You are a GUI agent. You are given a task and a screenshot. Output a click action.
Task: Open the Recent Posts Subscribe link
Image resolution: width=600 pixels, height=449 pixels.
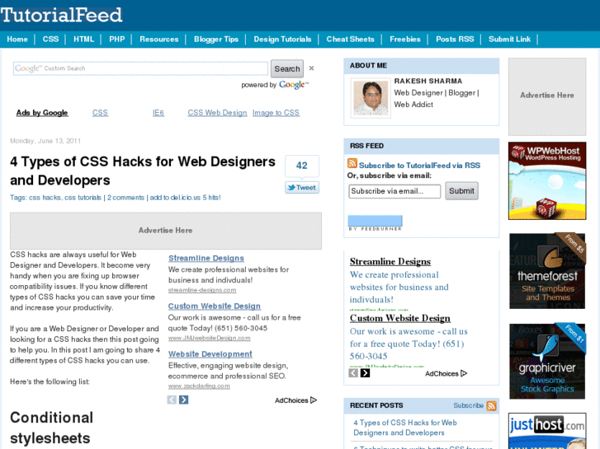(x=469, y=405)
